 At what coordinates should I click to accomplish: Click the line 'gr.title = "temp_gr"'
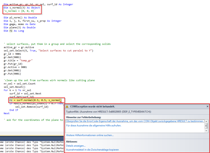[x=18, y=61]
